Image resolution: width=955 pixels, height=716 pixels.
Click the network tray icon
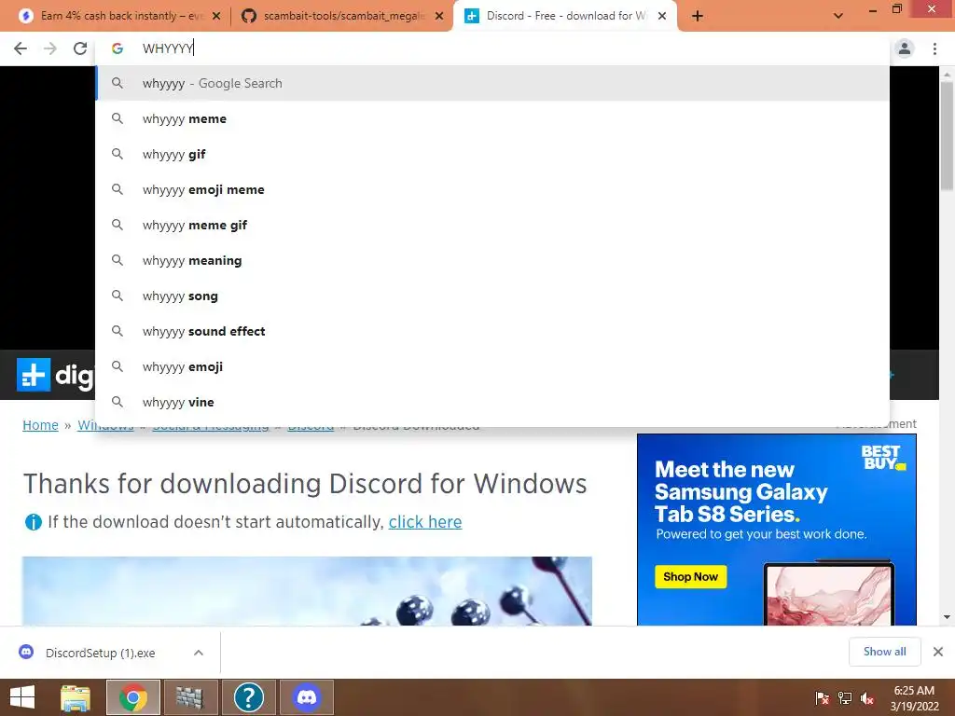(845, 698)
